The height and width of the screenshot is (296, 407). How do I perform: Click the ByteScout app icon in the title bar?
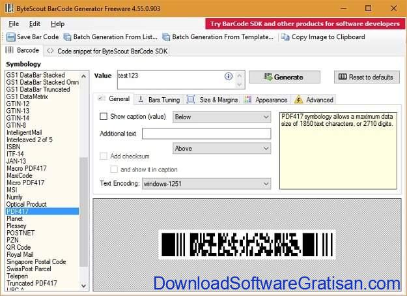9,8
